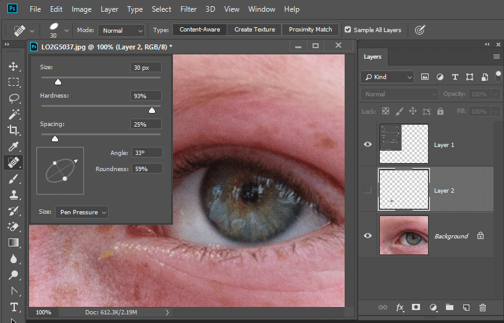Show Layer 2 visibility box
Image resolution: width=504 pixels, height=323 pixels.
[367, 190]
